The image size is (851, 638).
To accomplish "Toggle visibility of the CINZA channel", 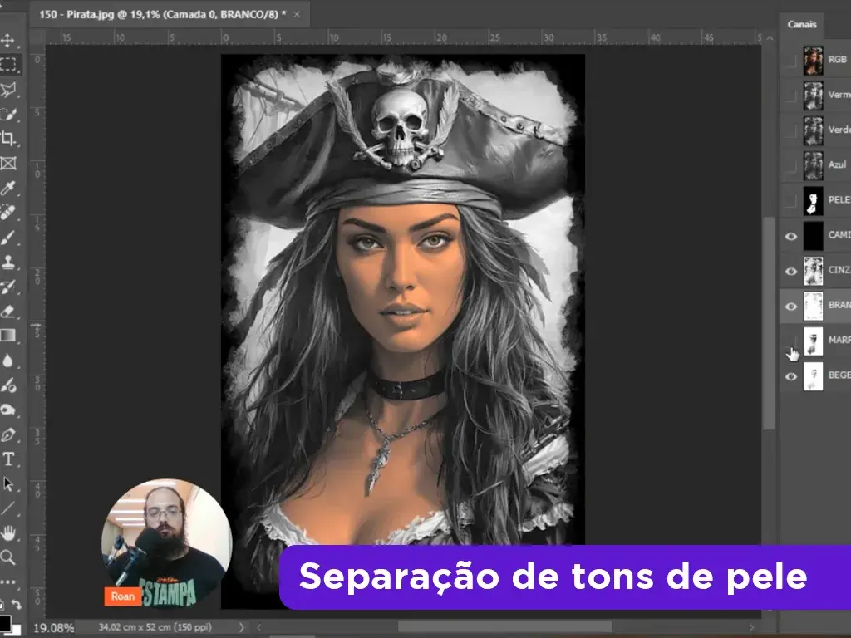I will pos(792,271).
